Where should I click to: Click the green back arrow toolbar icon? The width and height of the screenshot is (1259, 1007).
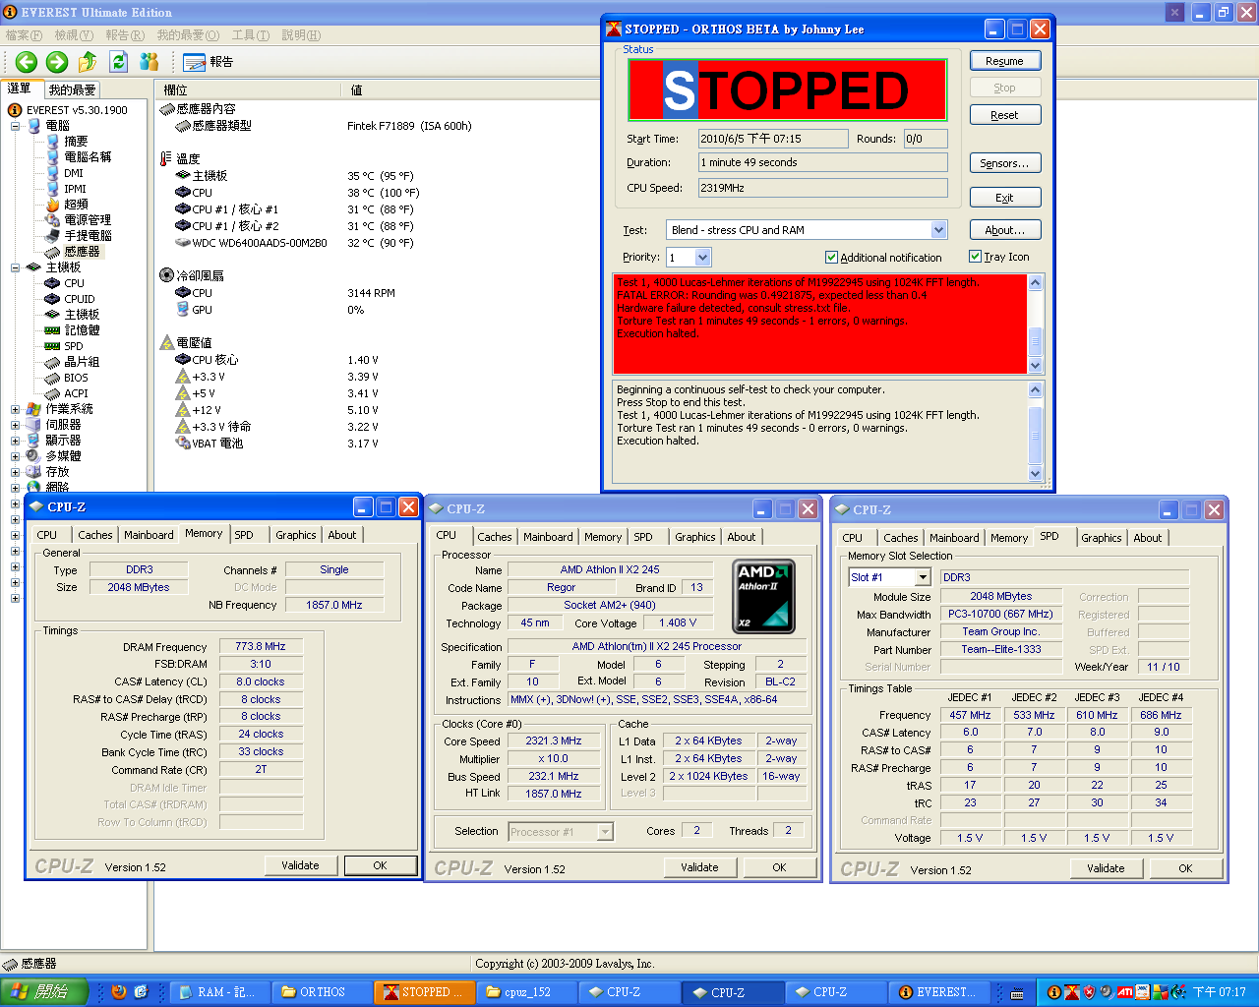tap(26, 62)
